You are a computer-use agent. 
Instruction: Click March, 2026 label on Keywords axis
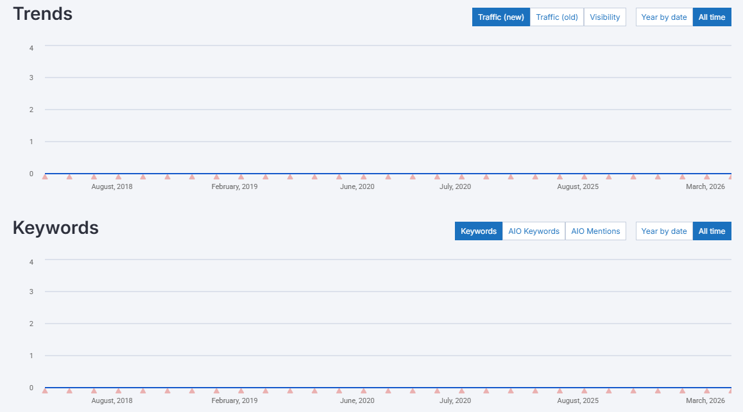pos(705,400)
